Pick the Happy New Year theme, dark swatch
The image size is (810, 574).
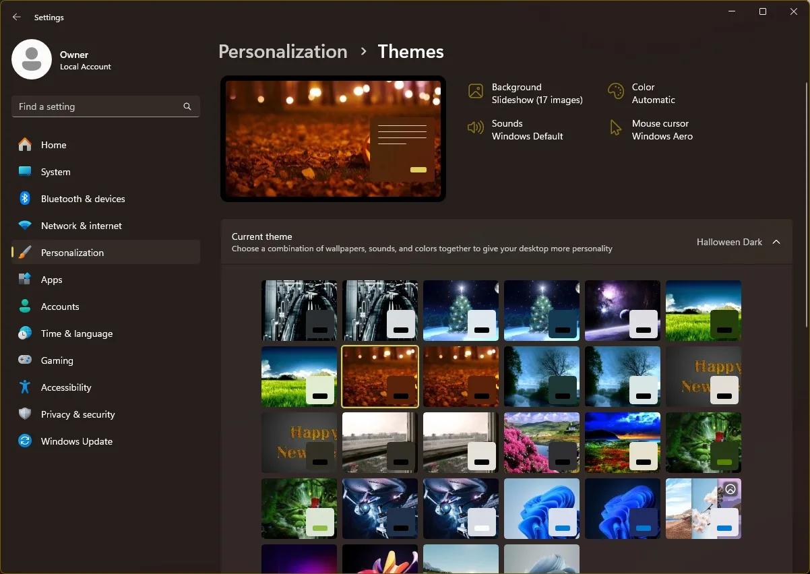pos(299,443)
